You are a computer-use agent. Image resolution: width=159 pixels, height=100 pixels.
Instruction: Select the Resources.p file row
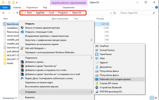click(11, 32)
